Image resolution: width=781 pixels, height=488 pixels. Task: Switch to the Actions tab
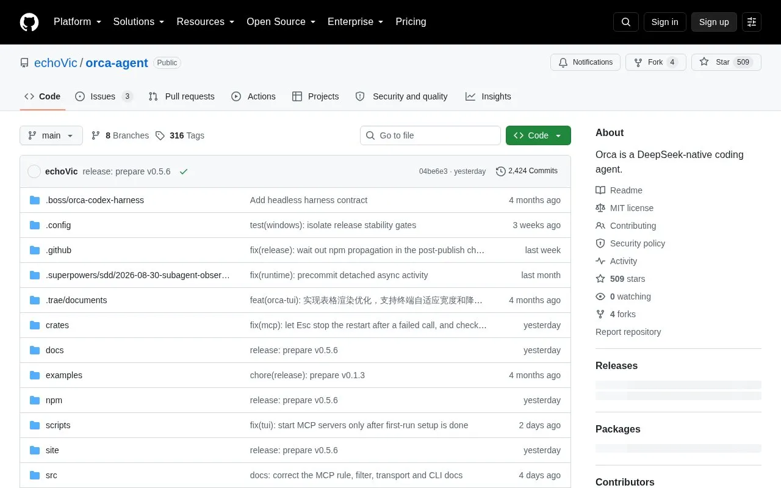[x=253, y=96]
